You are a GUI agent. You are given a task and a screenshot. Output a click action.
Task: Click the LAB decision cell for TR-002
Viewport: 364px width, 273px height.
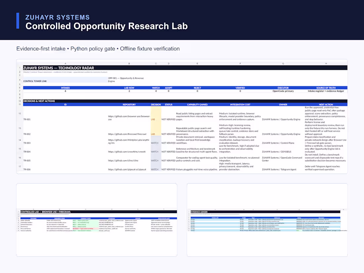[156, 128]
